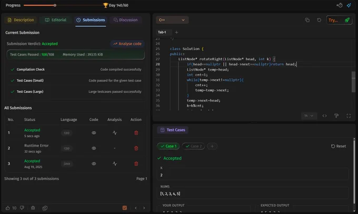Click line number 28 in editor
The width and height of the screenshot is (358, 214).
point(157,65)
